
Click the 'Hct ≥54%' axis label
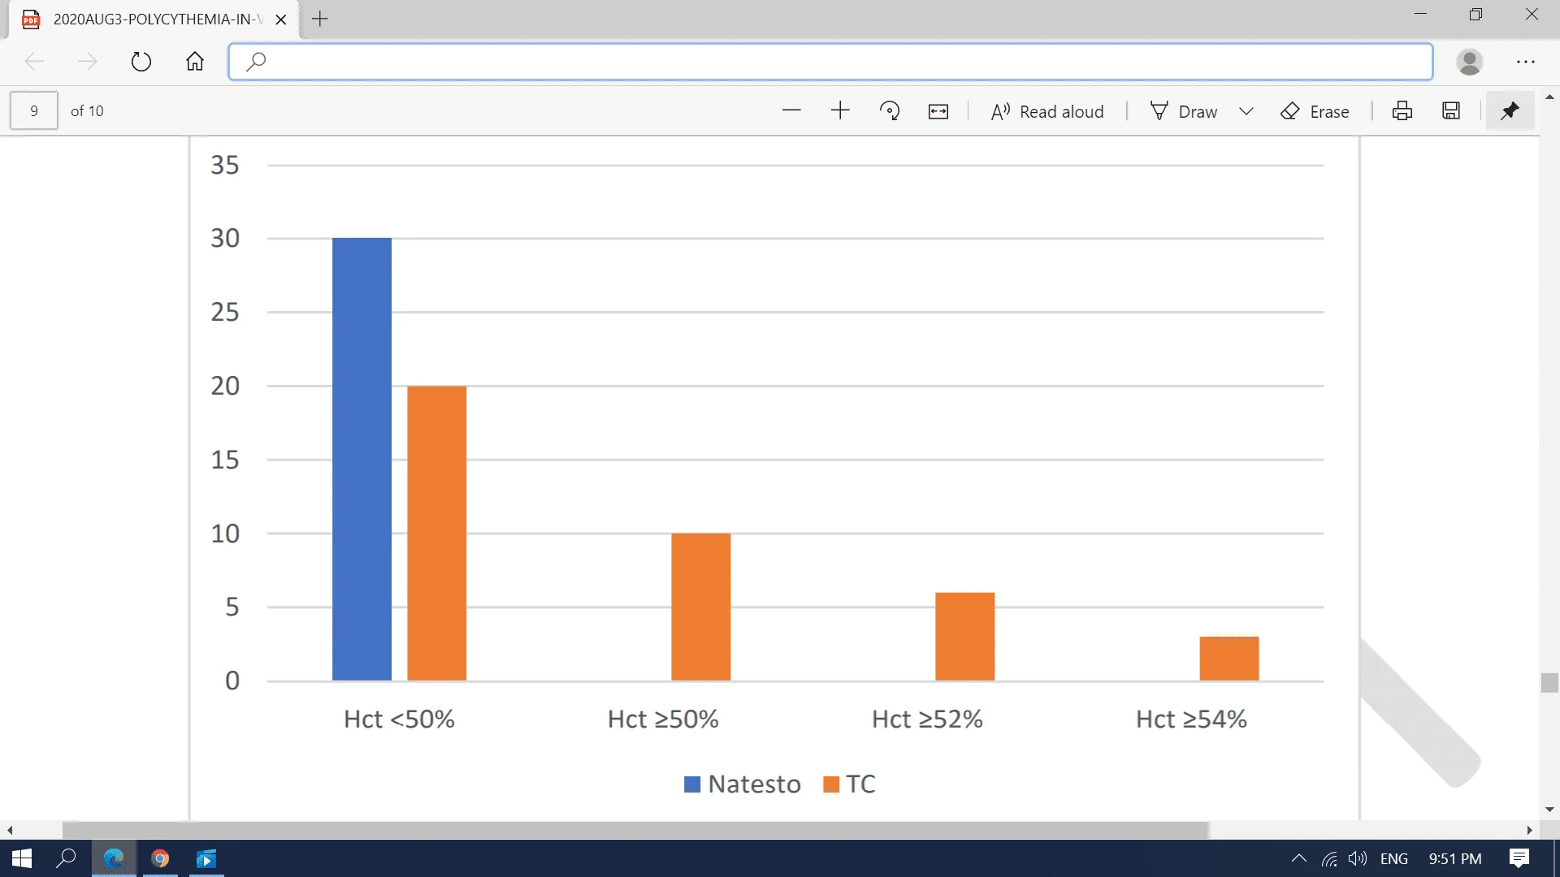pos(1191,719)
